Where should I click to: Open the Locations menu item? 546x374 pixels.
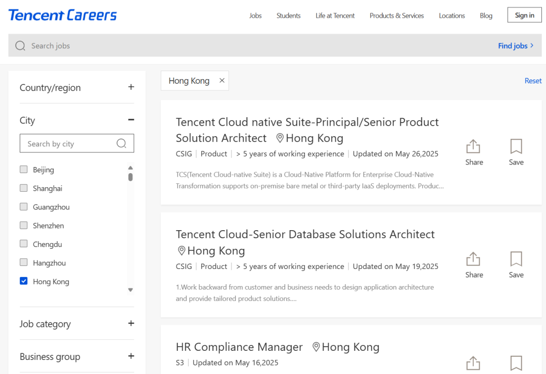pyautogui.click(x=451, y=16)
